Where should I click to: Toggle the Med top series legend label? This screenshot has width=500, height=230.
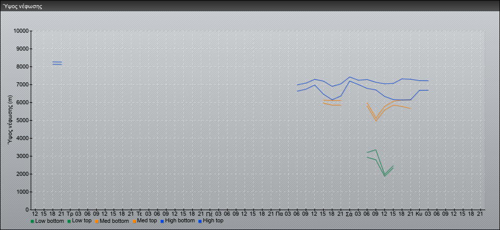[147, 221]
